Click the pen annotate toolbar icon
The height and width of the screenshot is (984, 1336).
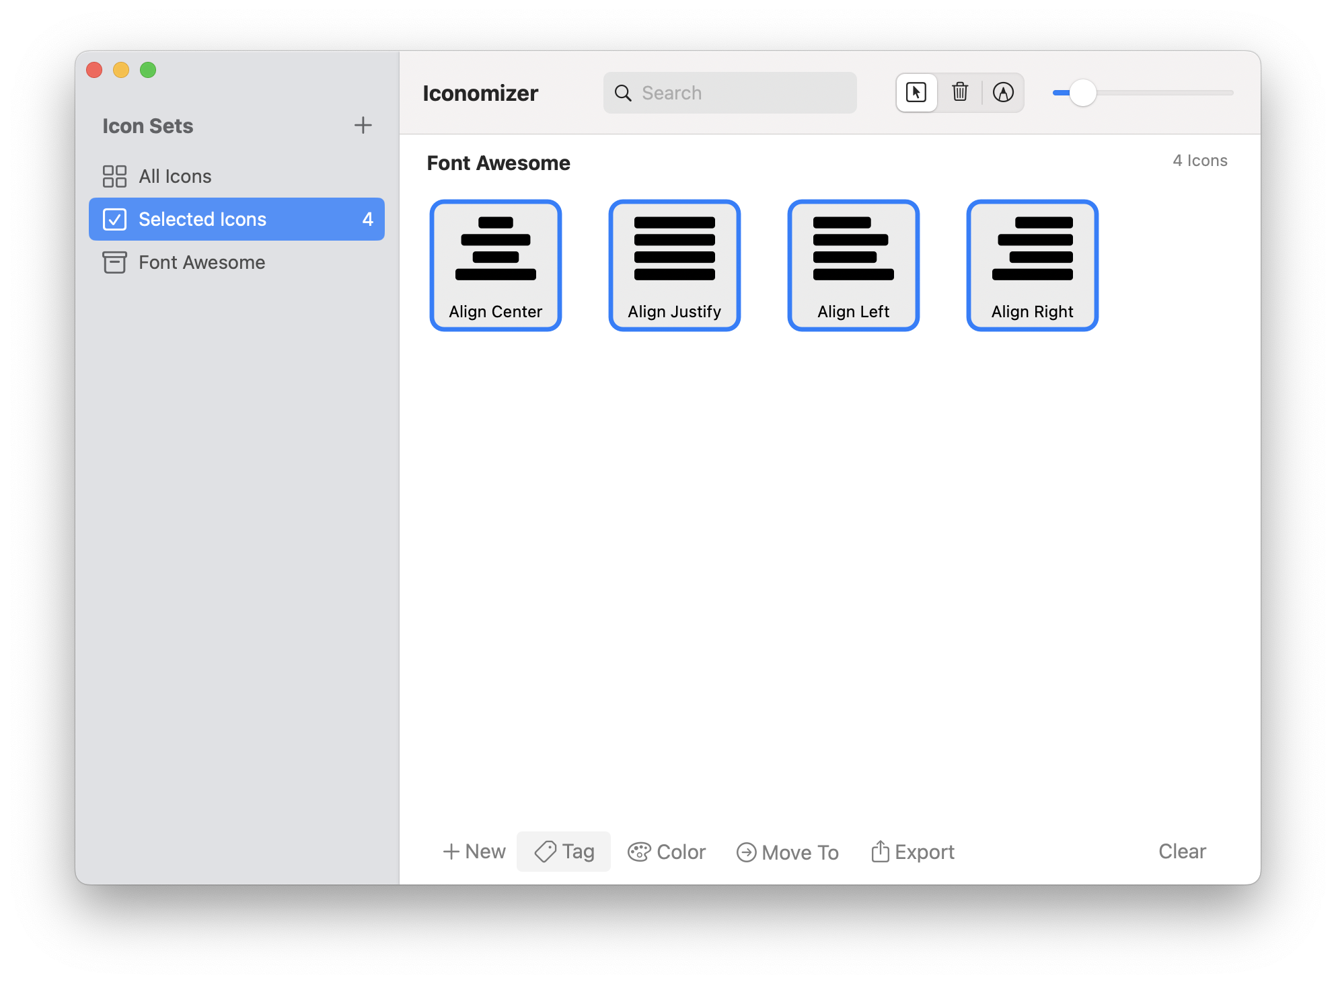(1003, 92)
